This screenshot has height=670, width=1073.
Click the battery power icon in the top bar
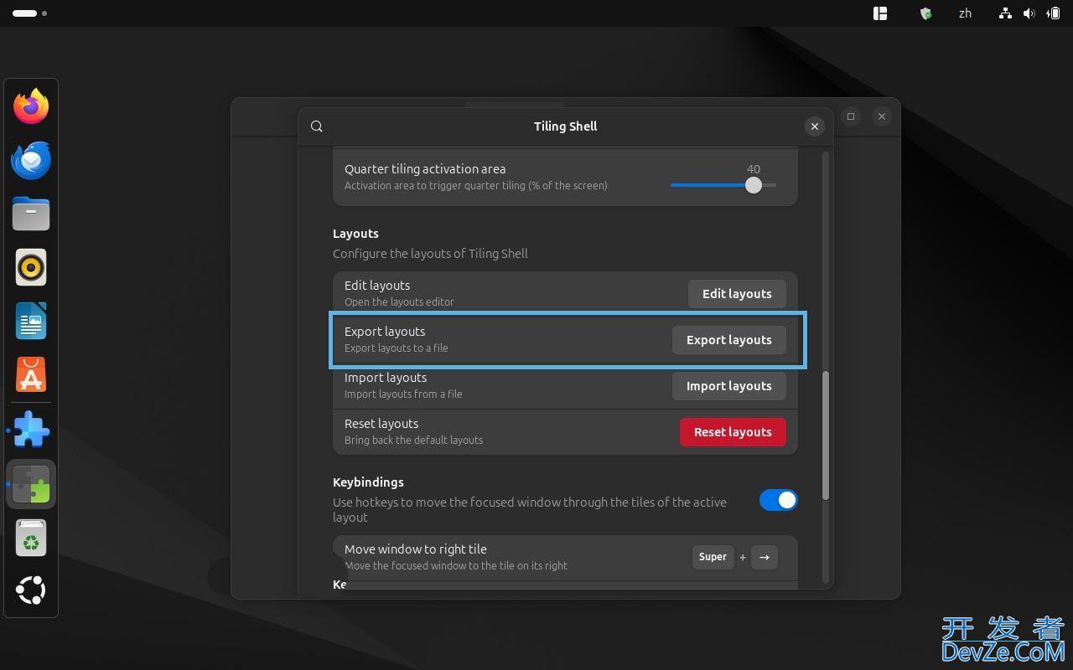coord(1053,13)
